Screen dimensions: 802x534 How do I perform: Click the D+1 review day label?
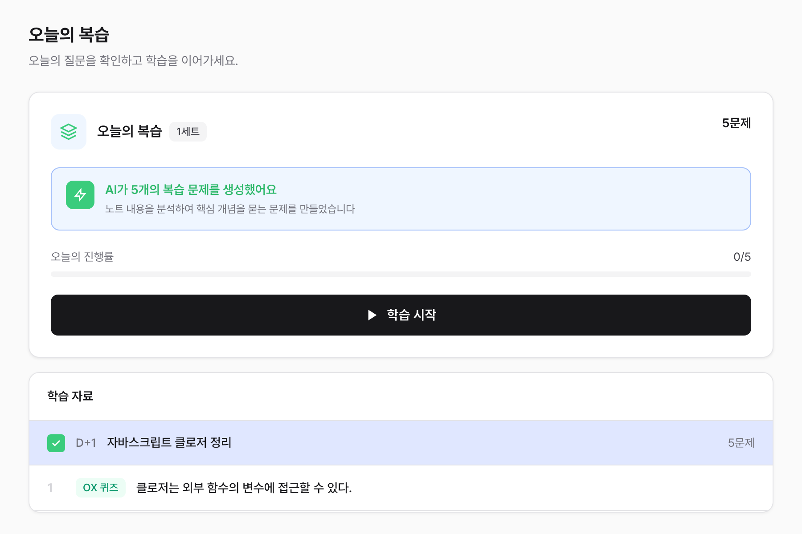(86, 443)
